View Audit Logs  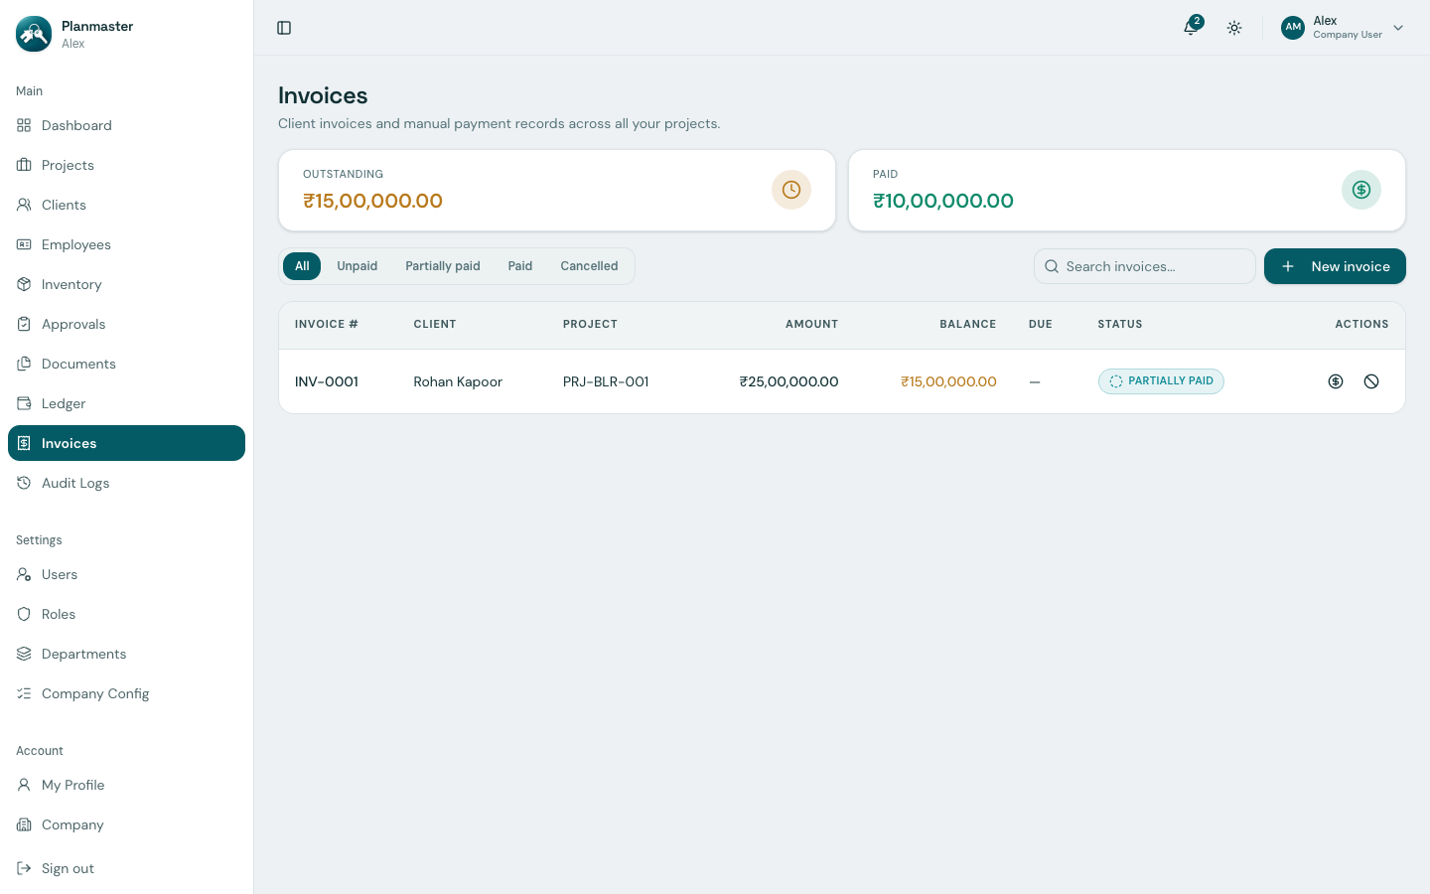pyautogui.click(x=126, y=483)
